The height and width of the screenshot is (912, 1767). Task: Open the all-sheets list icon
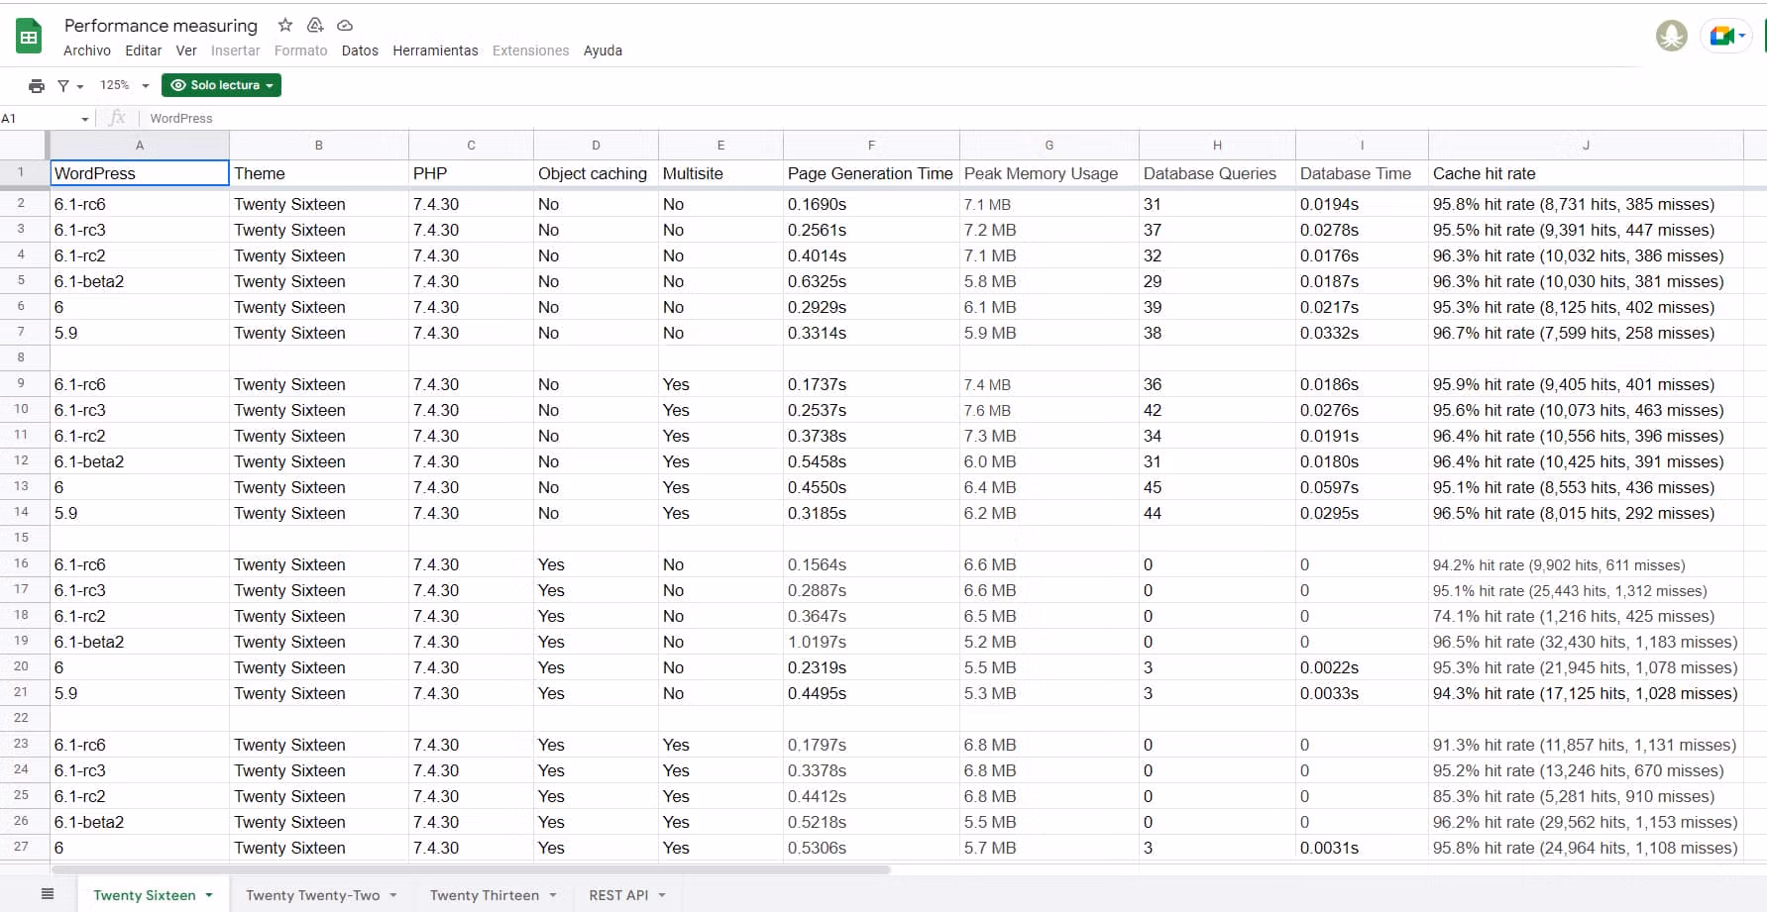pyautogui.click(x=48, y=894)
